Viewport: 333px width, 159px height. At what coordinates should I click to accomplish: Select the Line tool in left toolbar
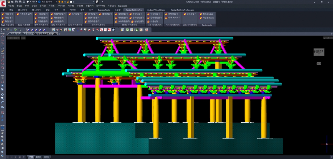(2, 36)
